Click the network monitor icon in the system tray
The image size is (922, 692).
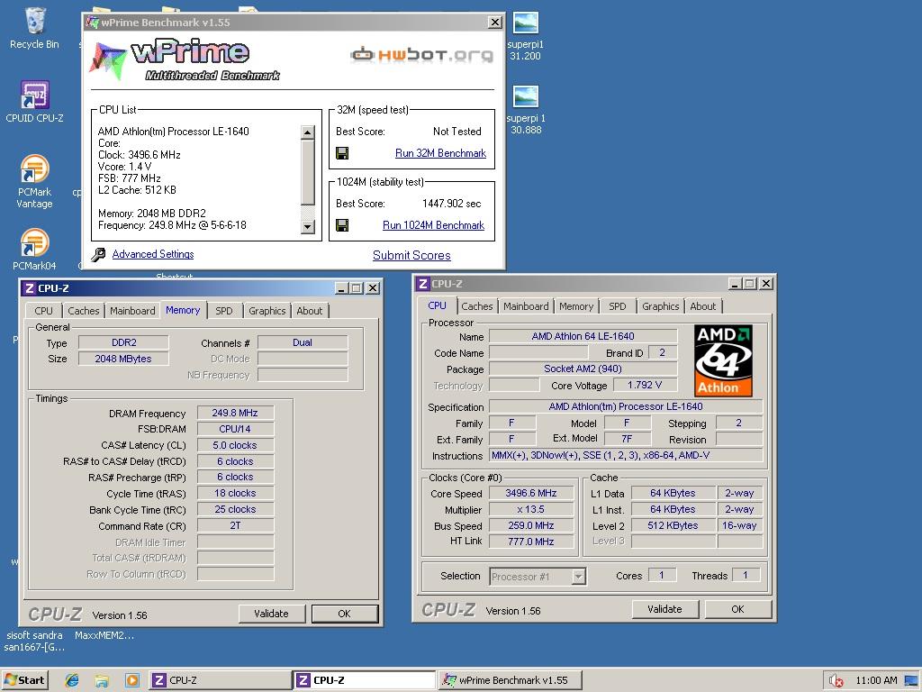click(911, 681)
